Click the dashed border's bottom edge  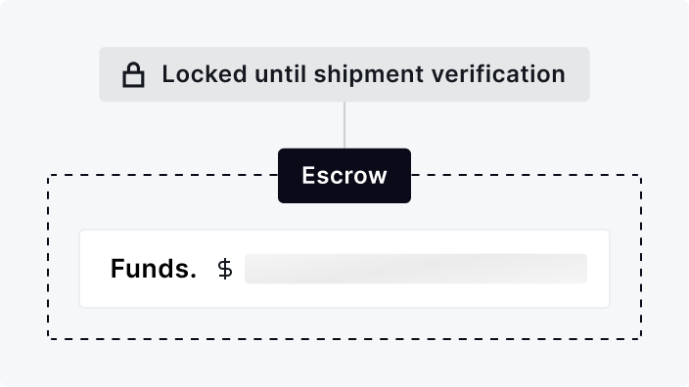pyautogui.click(x=344, y=339)
